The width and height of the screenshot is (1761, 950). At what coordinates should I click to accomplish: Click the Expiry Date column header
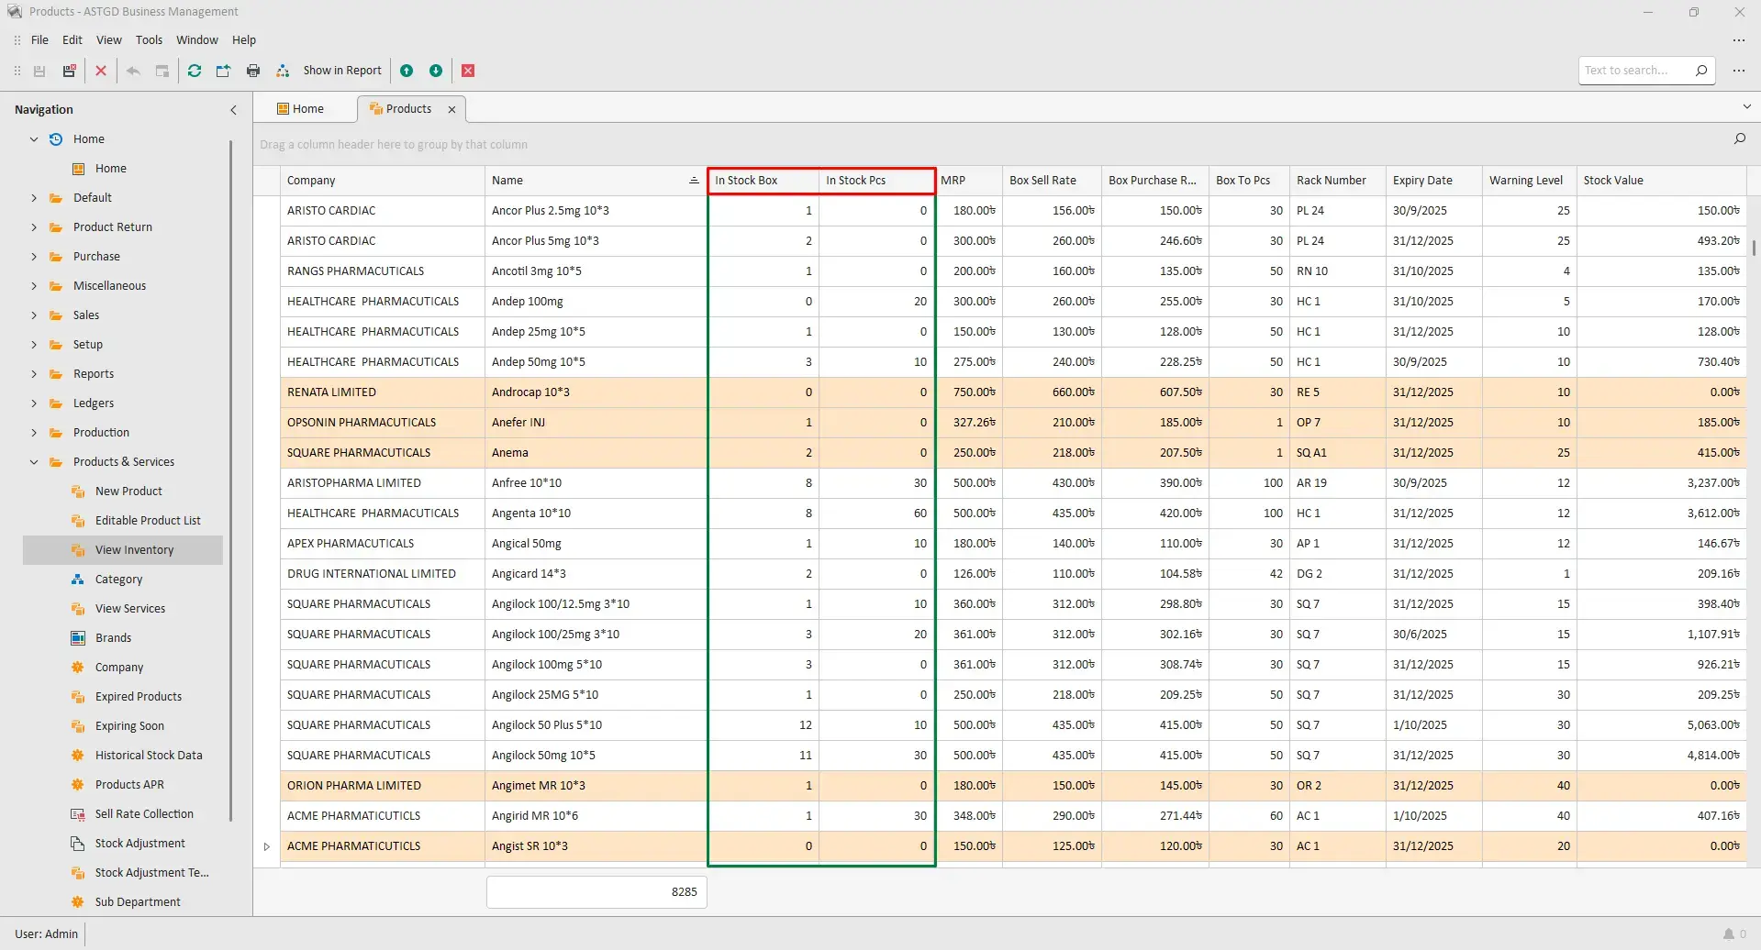tap(1434, 181)
